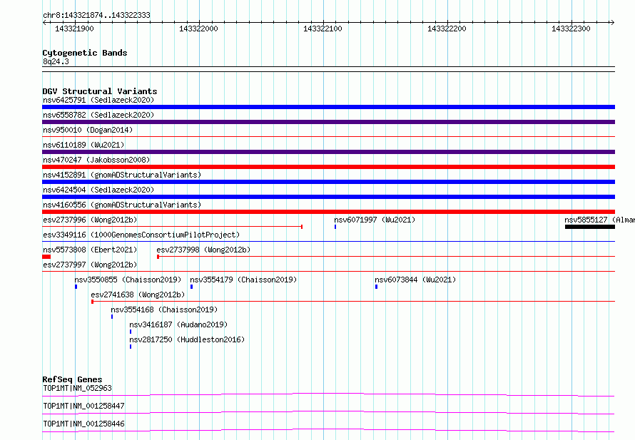635x440 pixels.
Task: Open nsv6073844 (Wu2021) variant
Action: [415, 280]
